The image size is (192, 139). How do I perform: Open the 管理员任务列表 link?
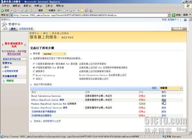(x=14, y=54)
